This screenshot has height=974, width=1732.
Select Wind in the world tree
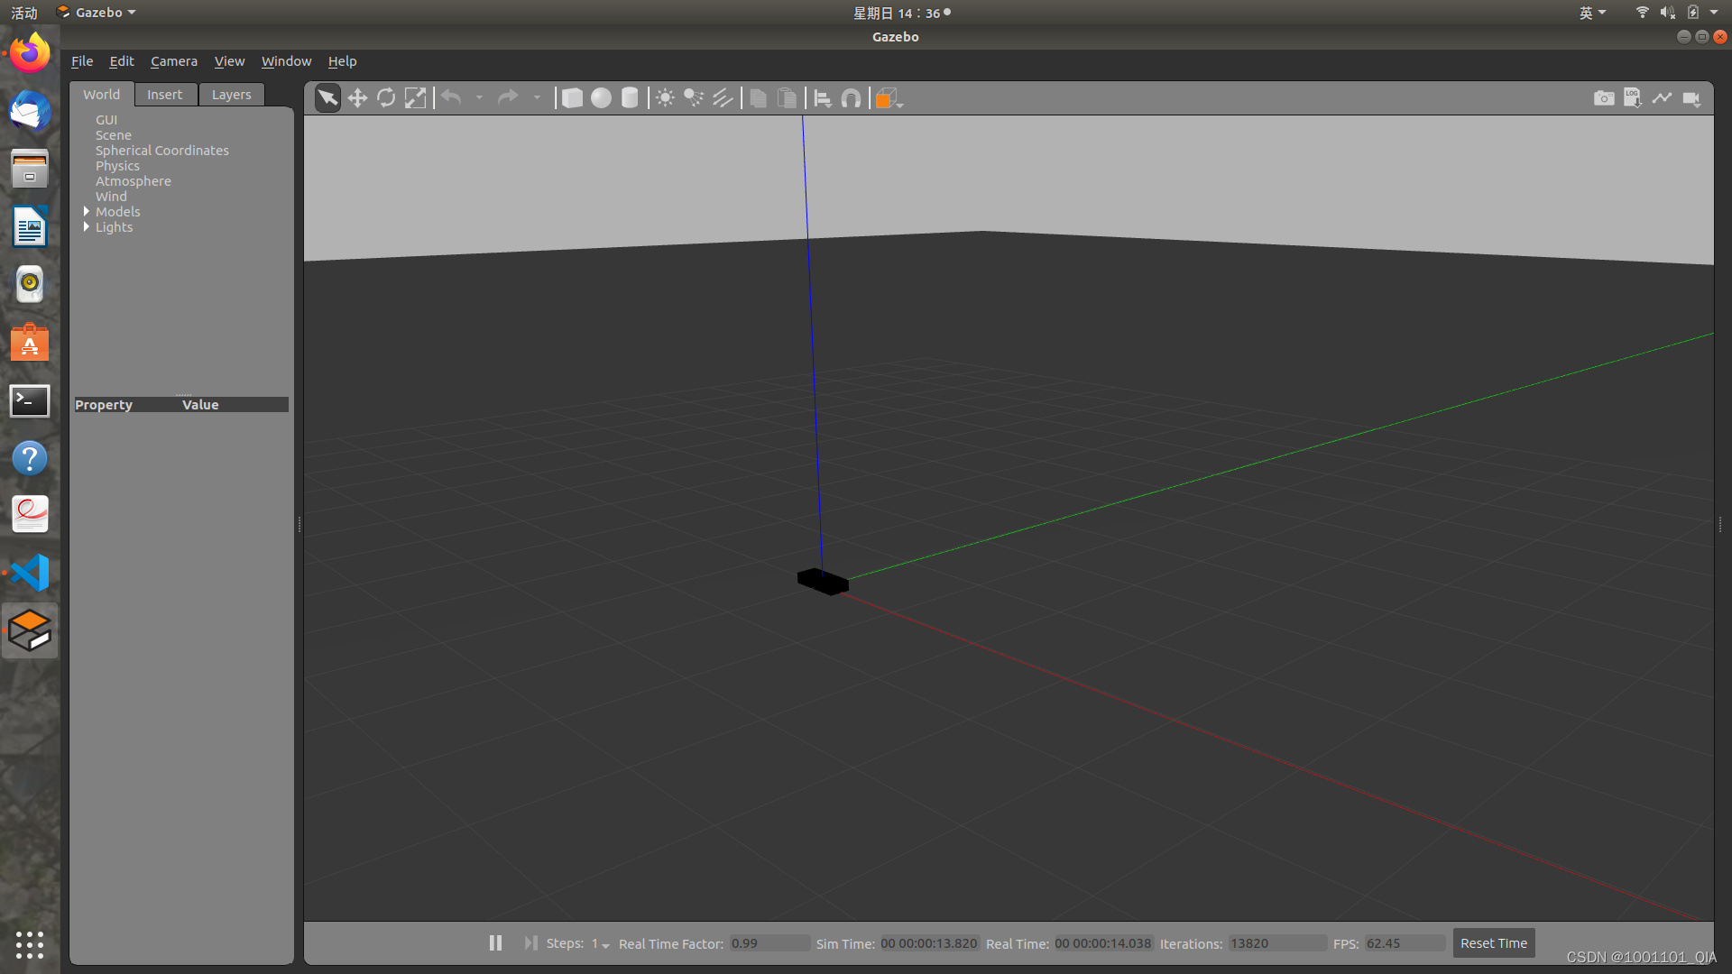pos(112,197)
